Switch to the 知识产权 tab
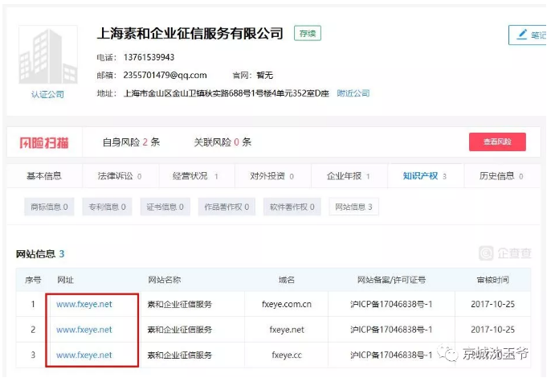 point(426,176)
